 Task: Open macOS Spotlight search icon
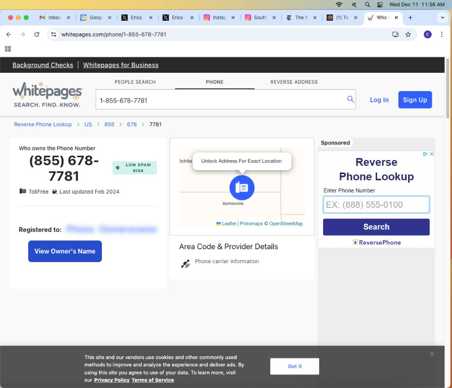point(367,5)
